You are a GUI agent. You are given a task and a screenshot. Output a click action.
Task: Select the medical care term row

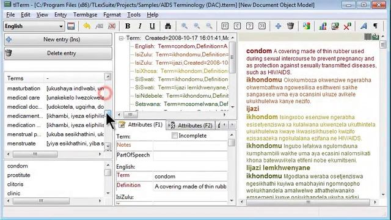55,98
